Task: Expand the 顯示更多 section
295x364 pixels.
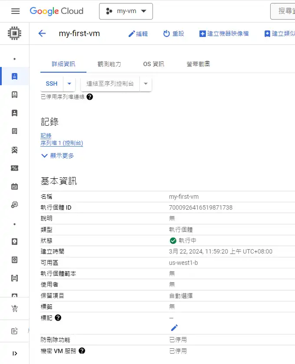Action: tap(57, 155)
